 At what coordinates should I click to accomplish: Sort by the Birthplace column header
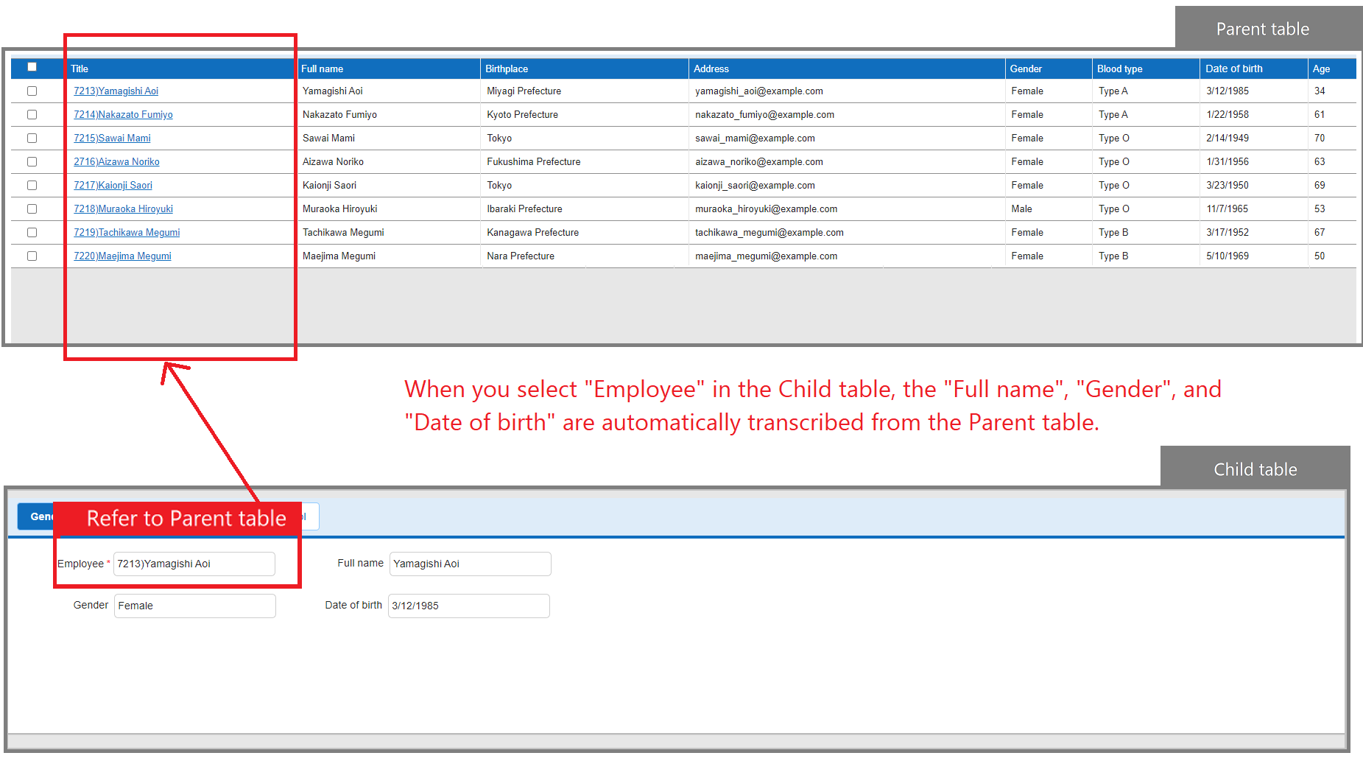pyautogui.click(x=585, y=69)
